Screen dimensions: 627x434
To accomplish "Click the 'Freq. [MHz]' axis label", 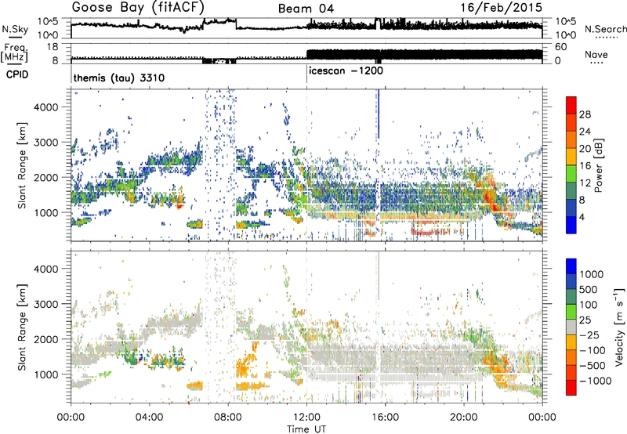I will click(x=14, y=52).
